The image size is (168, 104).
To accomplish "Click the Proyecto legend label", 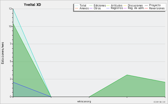I will pos(155,5).
